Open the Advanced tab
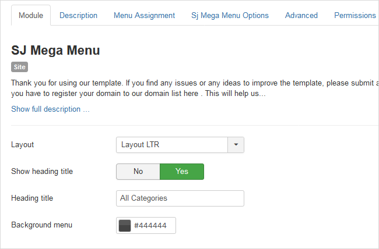The width and height of the screenshot is (379, 249). [x=301, y=15]
